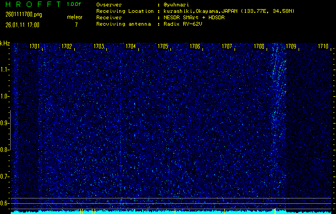Click the 1703 time marker
This screenshot has width=336, height=214.
pos(99,47)
